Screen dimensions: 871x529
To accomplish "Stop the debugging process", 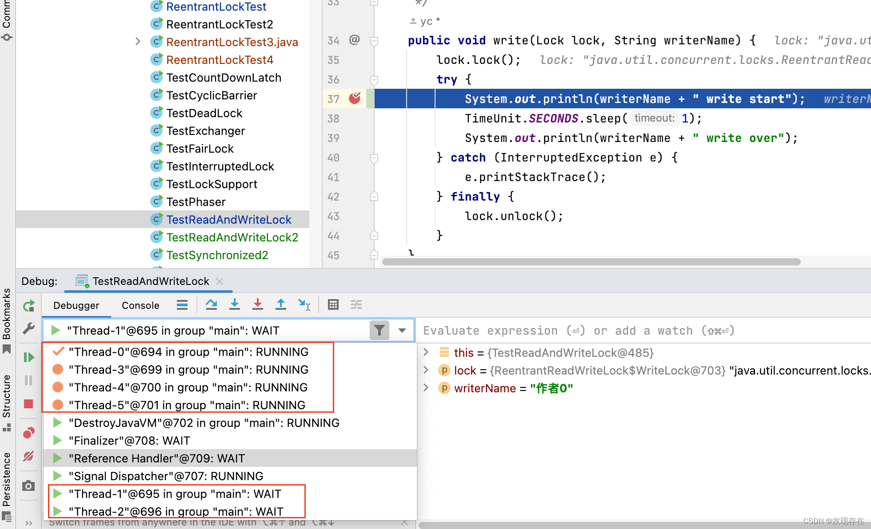I will tap(28, 404).
